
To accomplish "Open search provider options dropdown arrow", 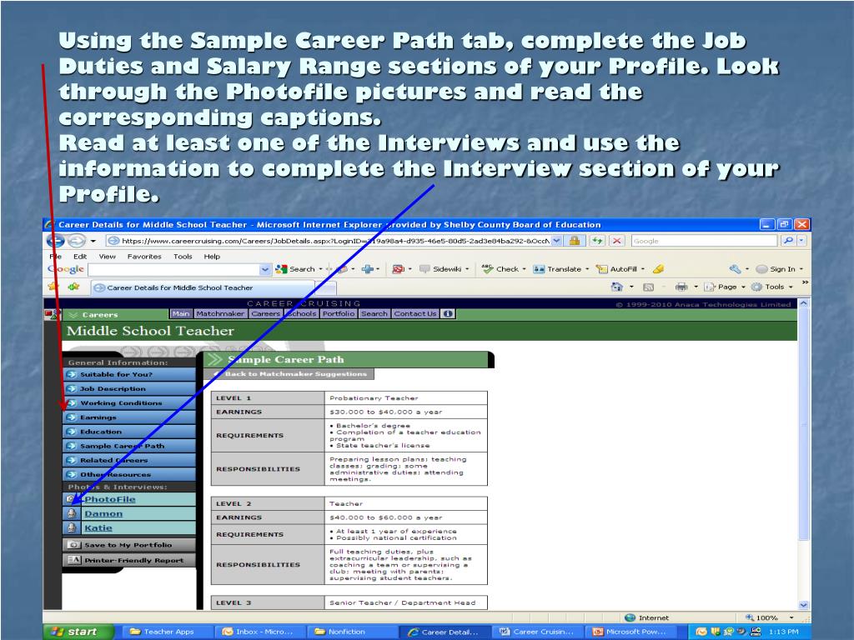I will pyautogui.click(x=801, y=241).
